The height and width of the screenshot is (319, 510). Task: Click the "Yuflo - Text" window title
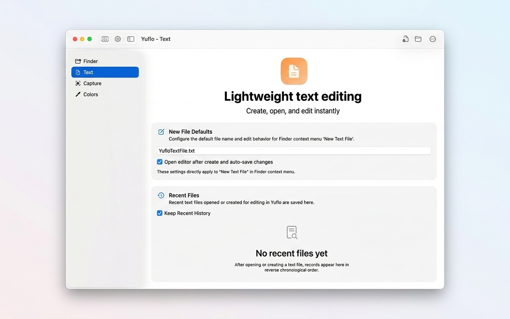pos(156,39)
